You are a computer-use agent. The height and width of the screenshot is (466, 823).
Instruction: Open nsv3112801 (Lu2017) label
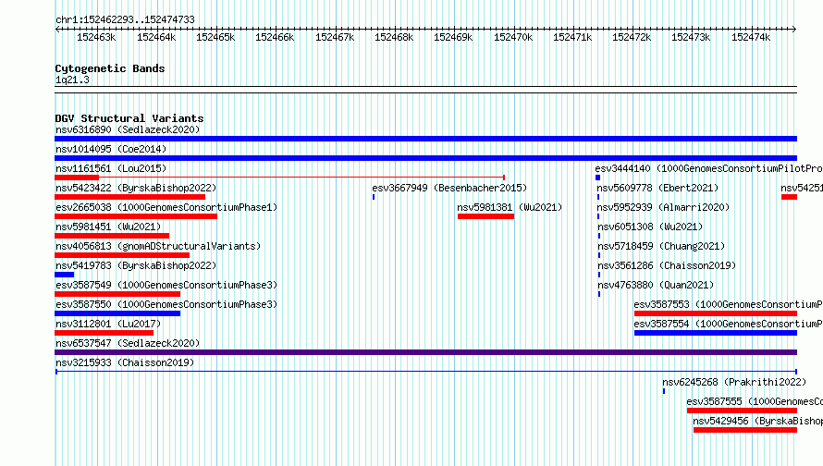[x=108, y=324]
